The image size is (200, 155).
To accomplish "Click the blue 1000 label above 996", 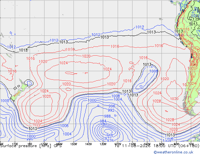I will pyautogui.click(x=92, y=100).
